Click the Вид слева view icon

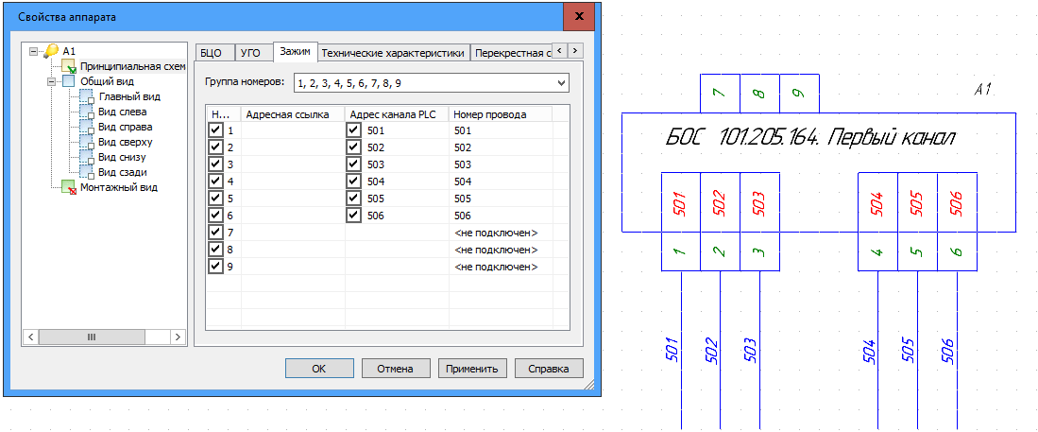pos(87,112)
